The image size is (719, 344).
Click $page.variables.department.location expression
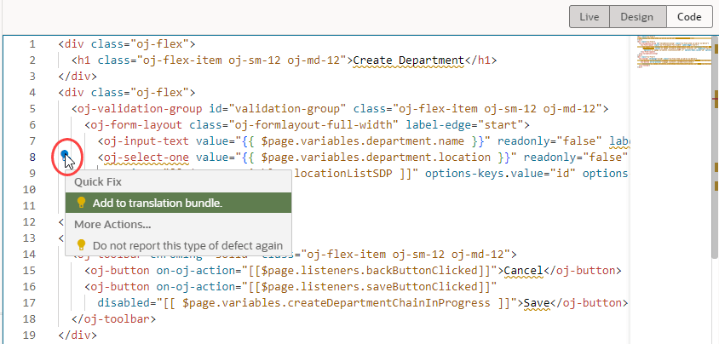coord(376,158)
